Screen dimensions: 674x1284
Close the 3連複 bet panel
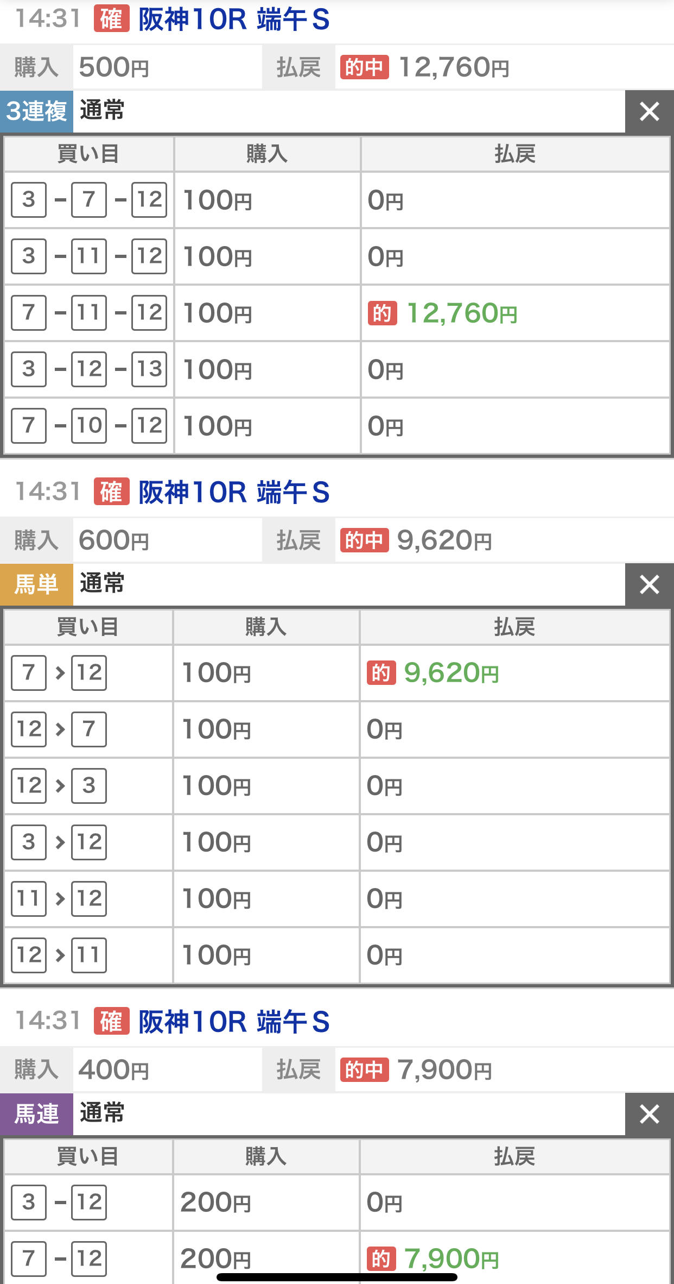[649, 111]
